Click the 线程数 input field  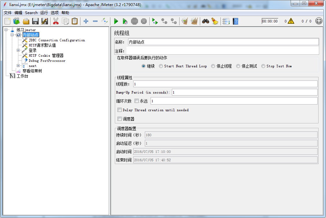pyautogui.click(x=225, y=84)
